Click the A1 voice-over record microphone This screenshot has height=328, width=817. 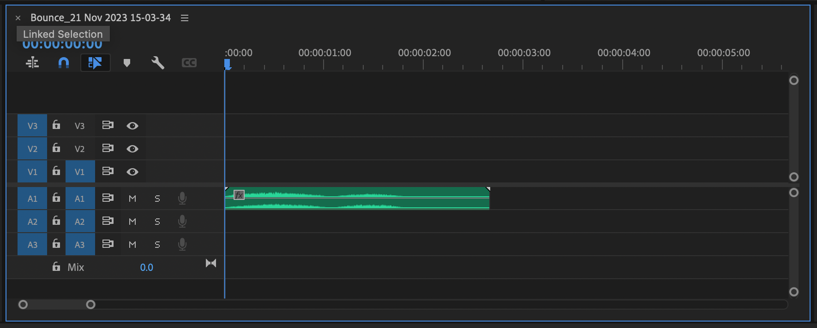182,199
